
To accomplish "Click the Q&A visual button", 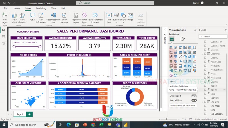I will [x=32, y=17].
